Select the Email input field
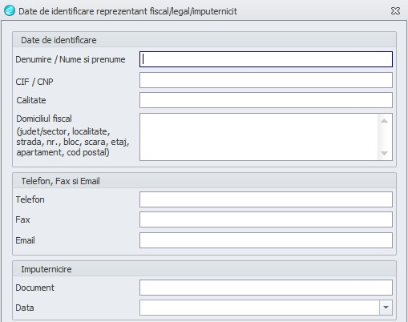Viewport: 408px width, 322px height. point(266,240)
